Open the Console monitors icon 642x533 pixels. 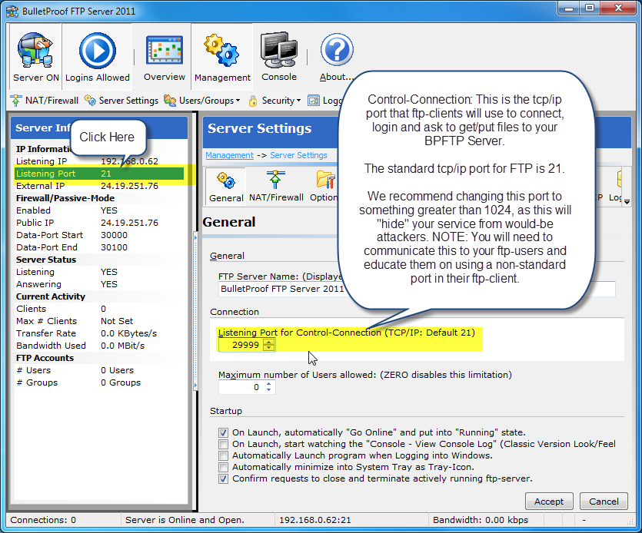coord(279,50)
